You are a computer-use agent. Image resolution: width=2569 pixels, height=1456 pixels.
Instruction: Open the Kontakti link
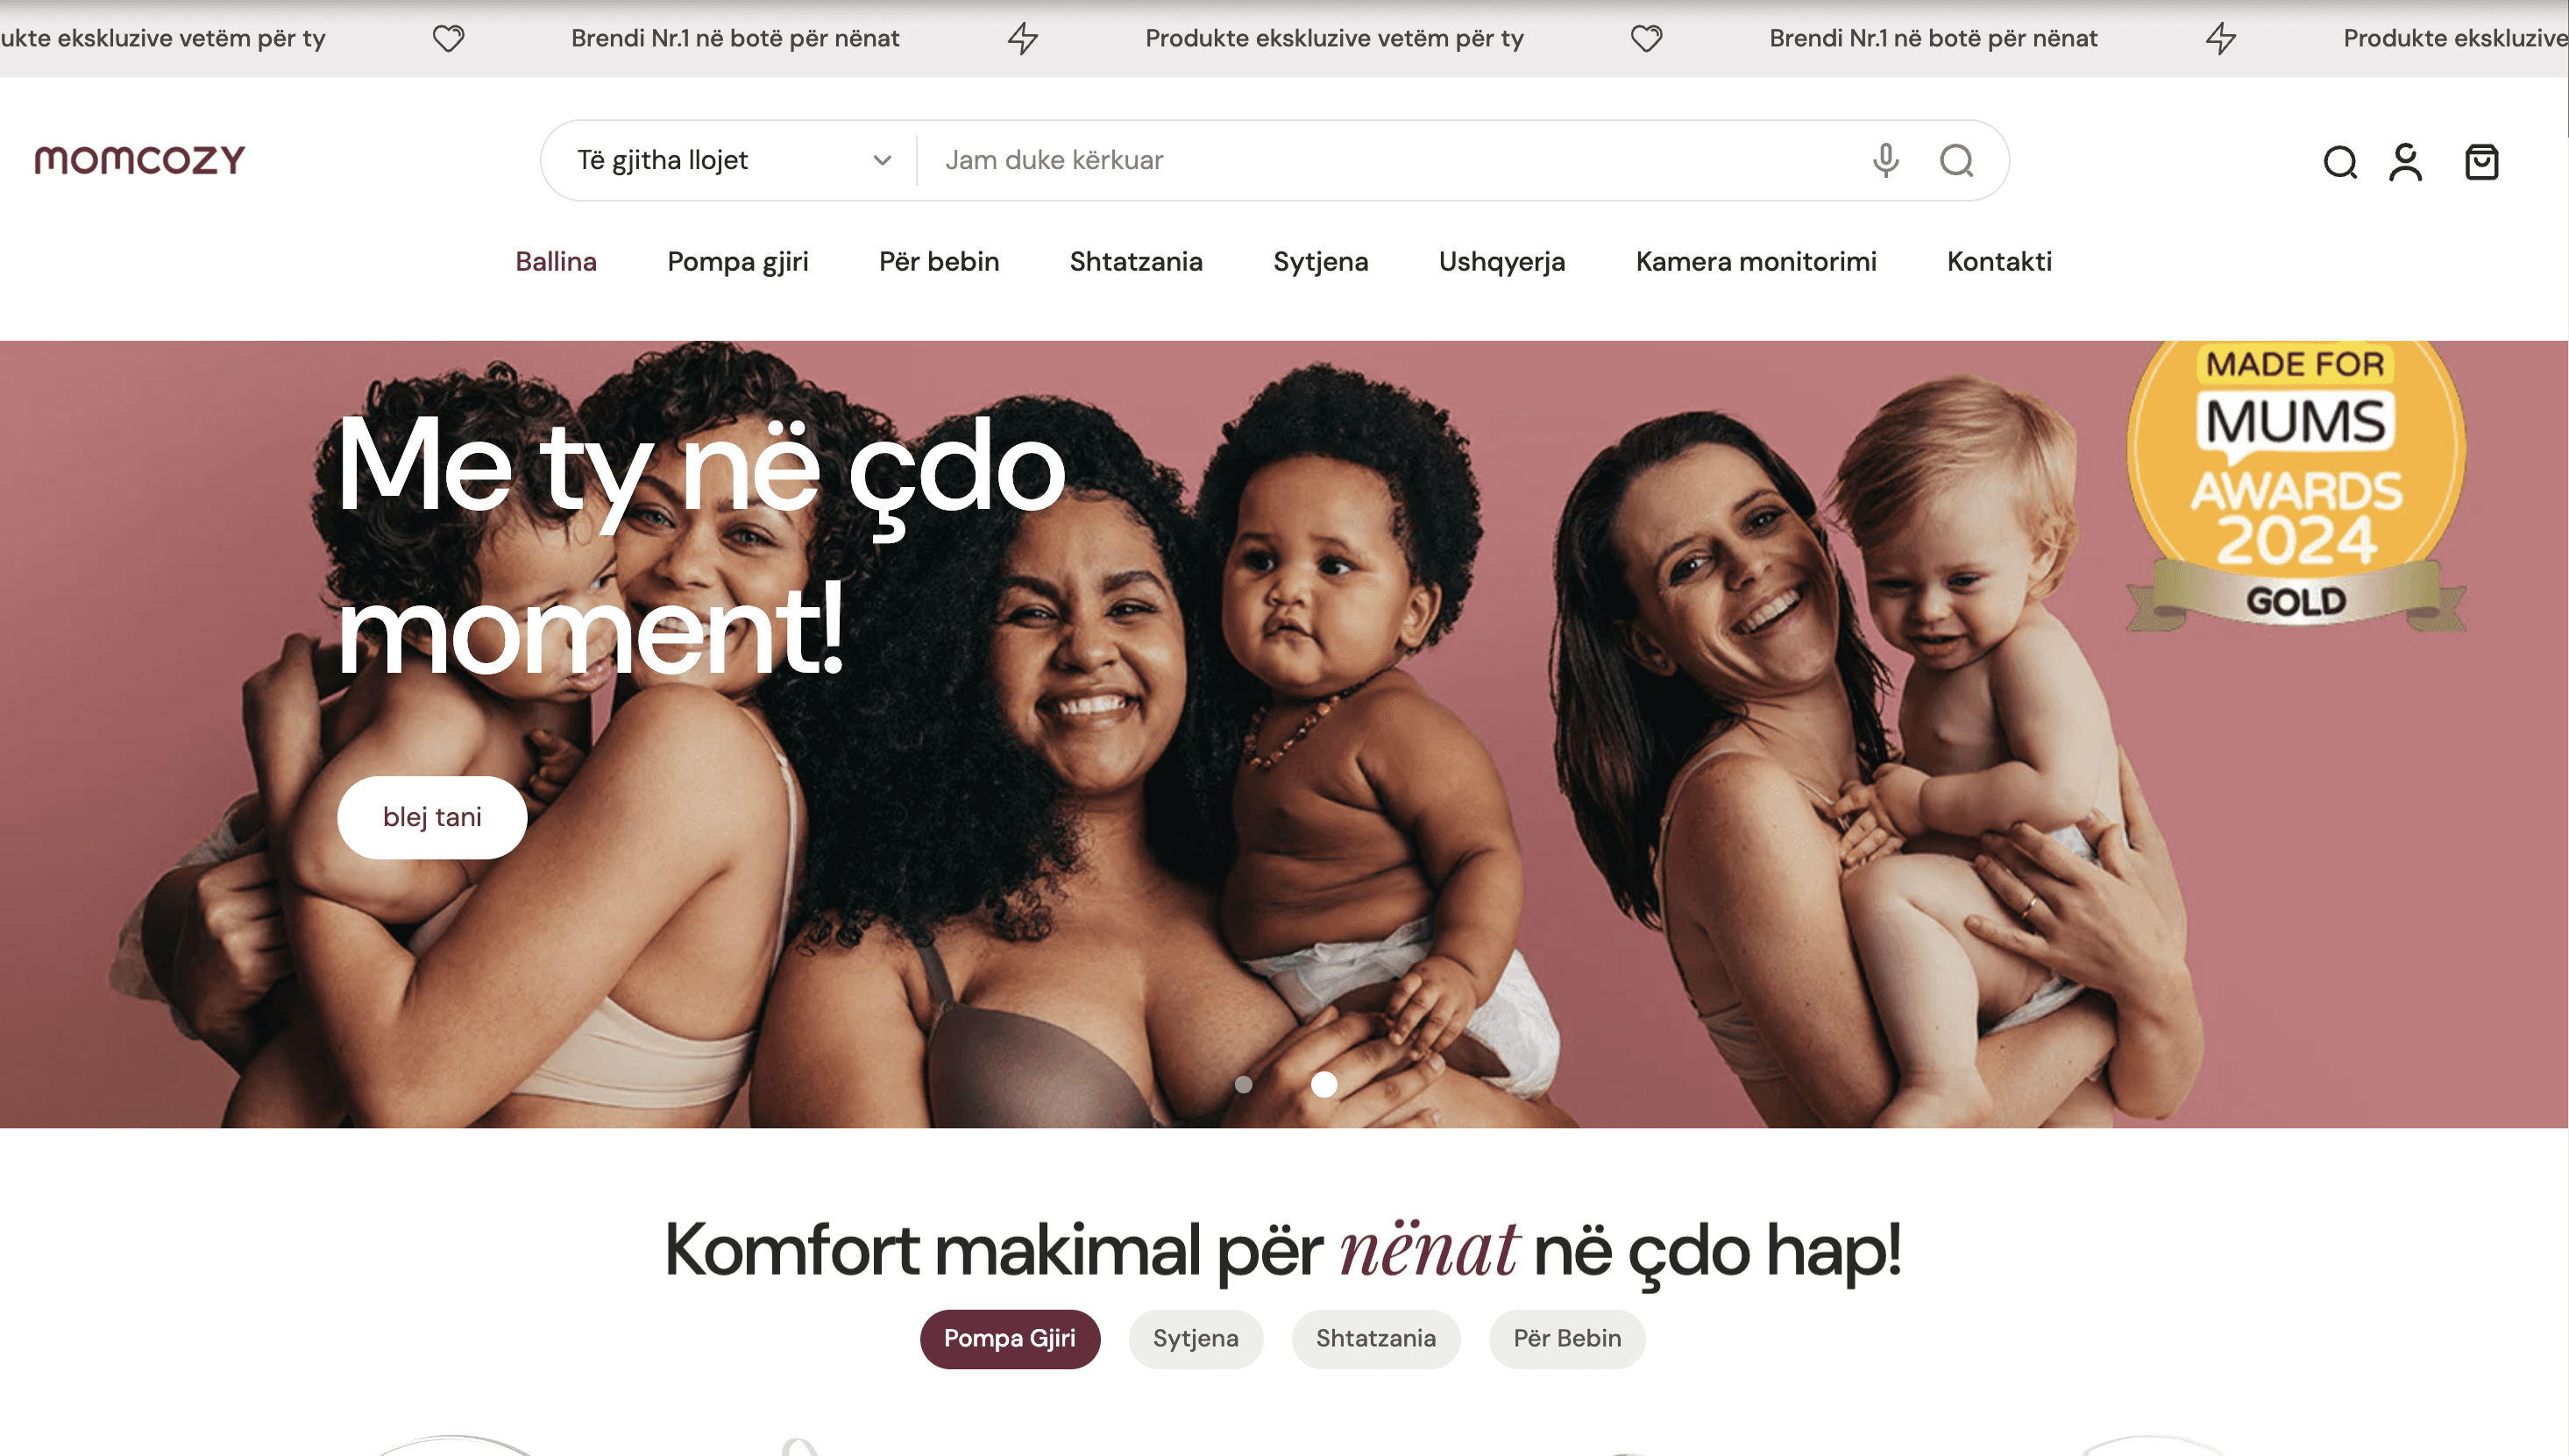1998,261
